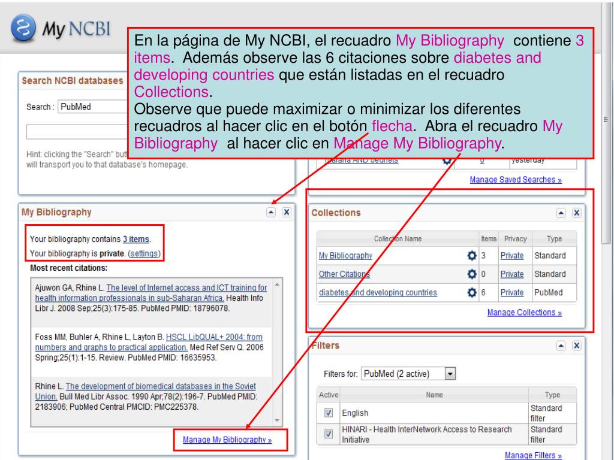Open bibliography privacy settings link
Screen dimensions: 614x460
tap(144, 253)
